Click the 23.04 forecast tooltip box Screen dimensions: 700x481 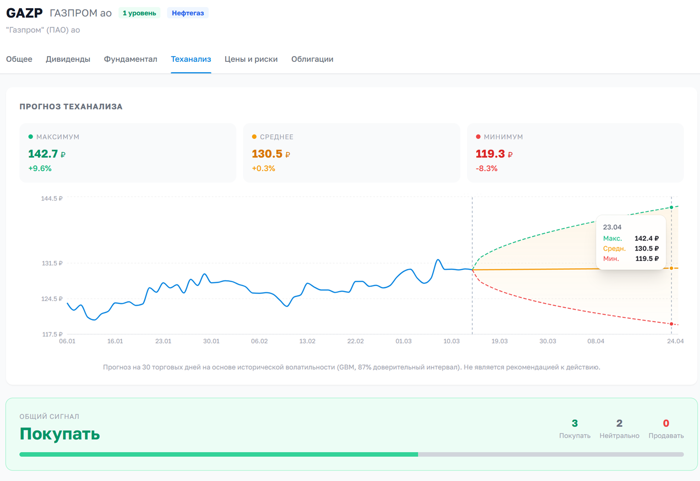(631, 243)
